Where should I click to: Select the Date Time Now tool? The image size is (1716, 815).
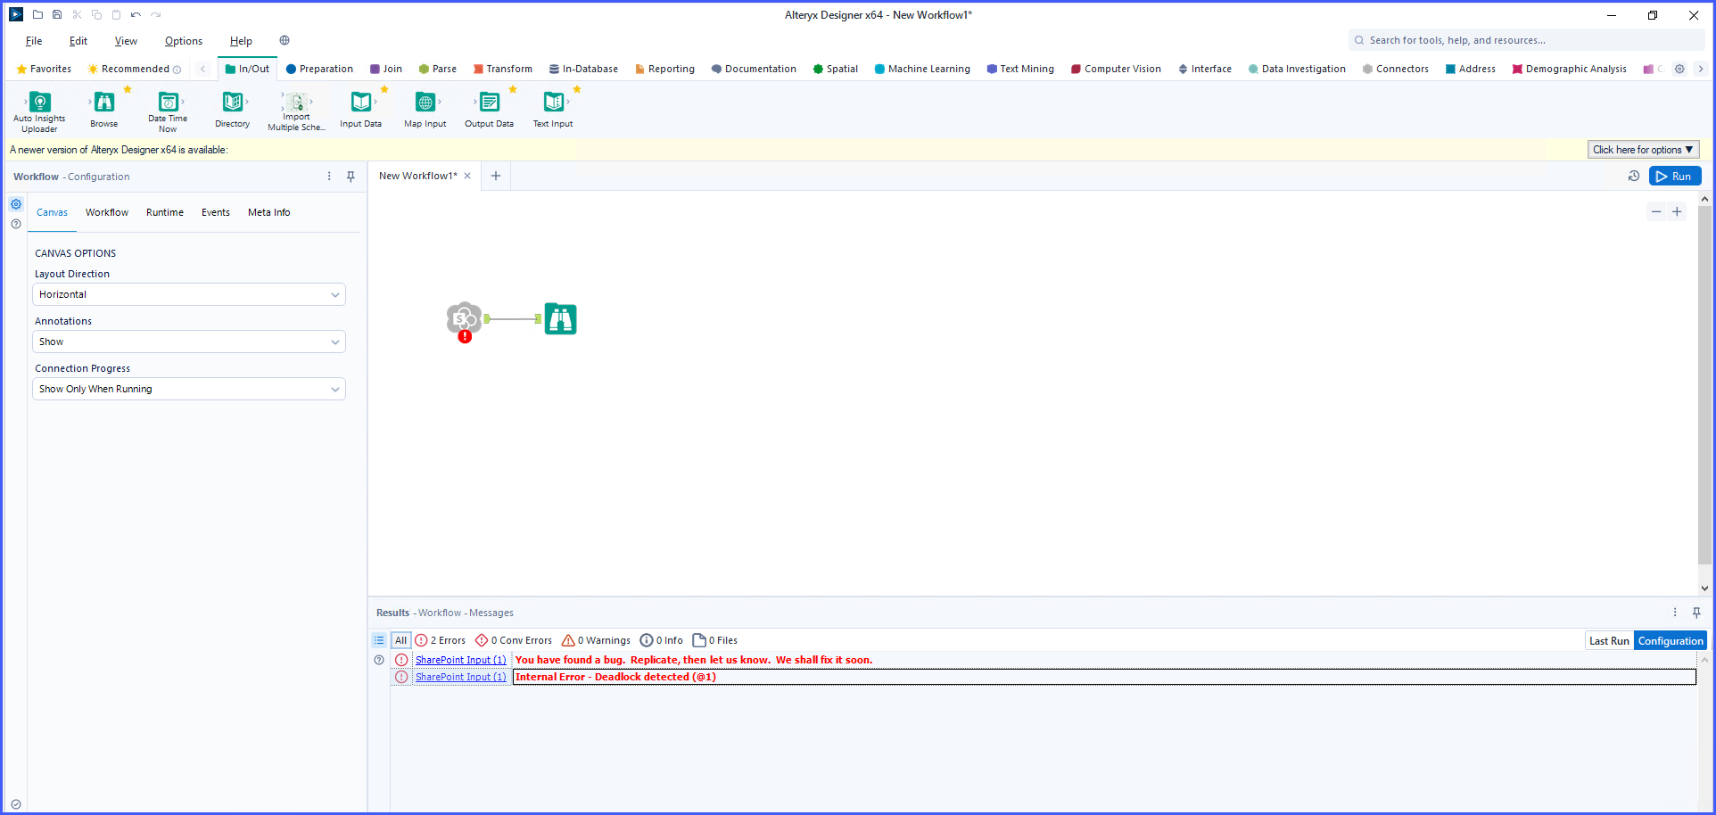(x=168, y=111)
